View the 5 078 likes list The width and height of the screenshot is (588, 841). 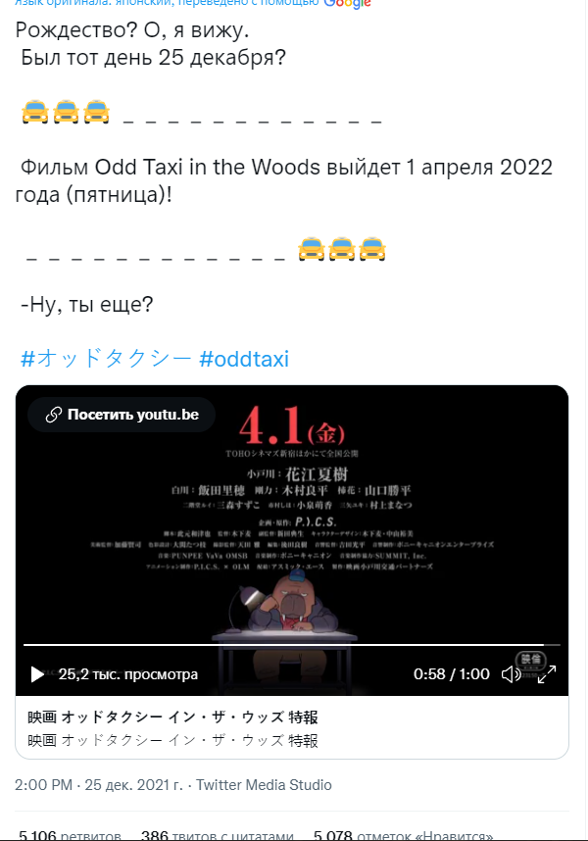click(403, 836)
